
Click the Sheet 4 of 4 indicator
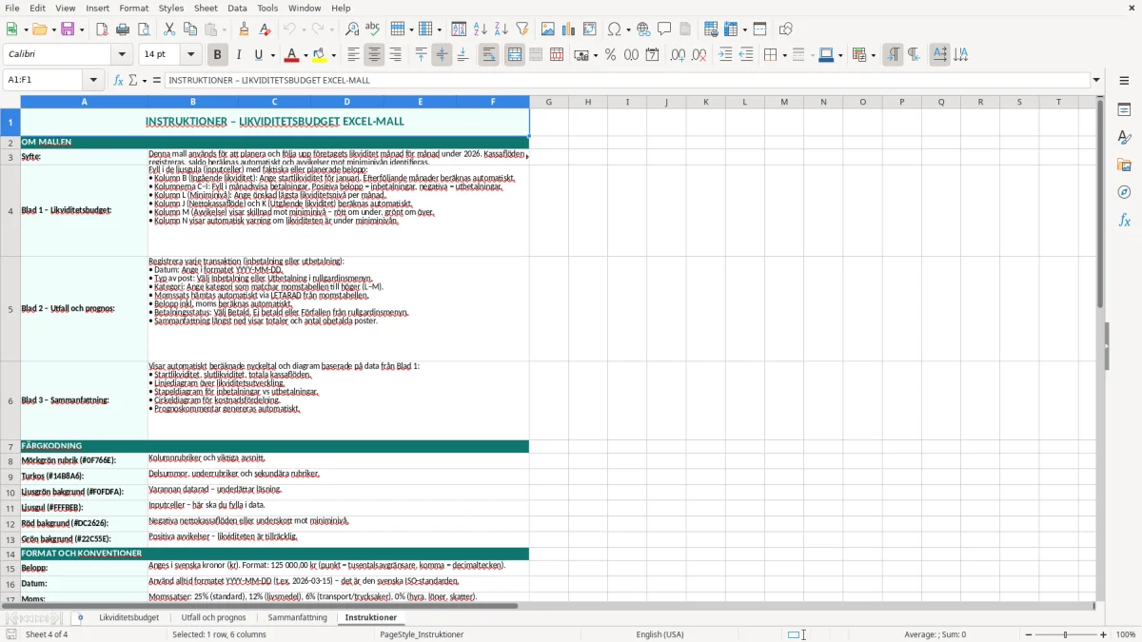47,634
